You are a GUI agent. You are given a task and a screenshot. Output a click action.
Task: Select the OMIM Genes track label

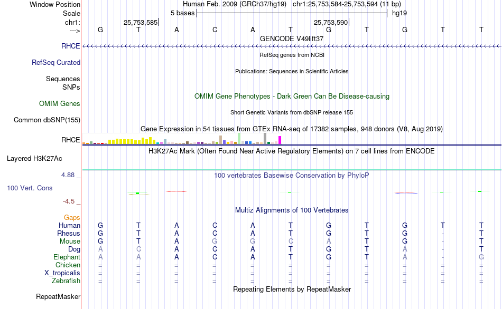tap(60, 103)
